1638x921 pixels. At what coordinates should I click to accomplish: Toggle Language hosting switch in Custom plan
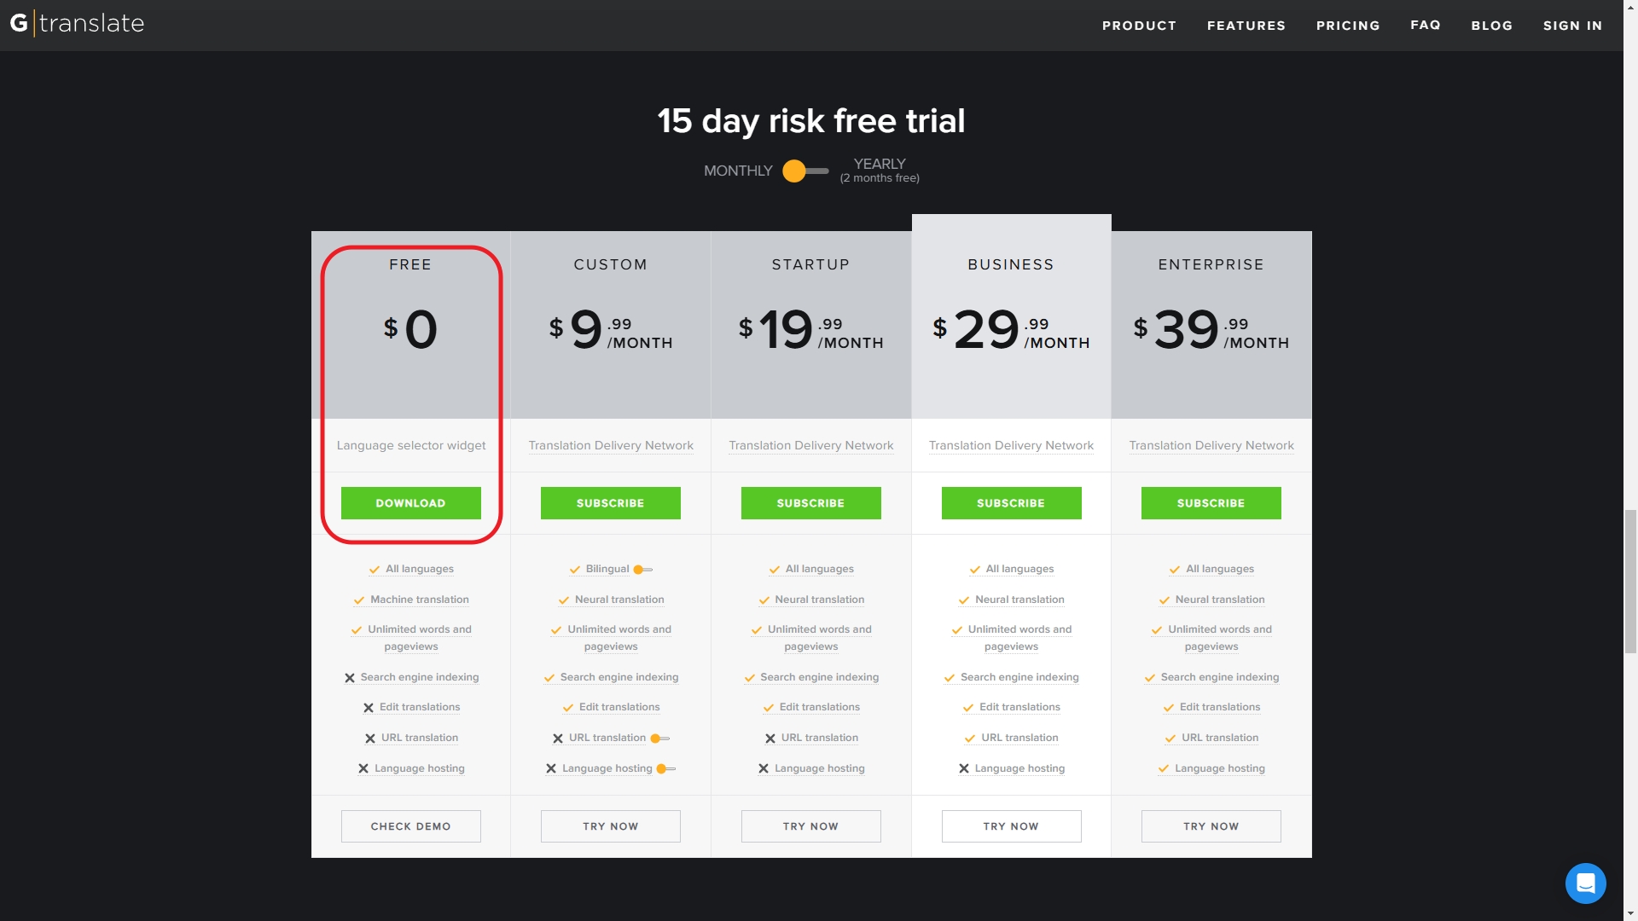tap(666, 769)
